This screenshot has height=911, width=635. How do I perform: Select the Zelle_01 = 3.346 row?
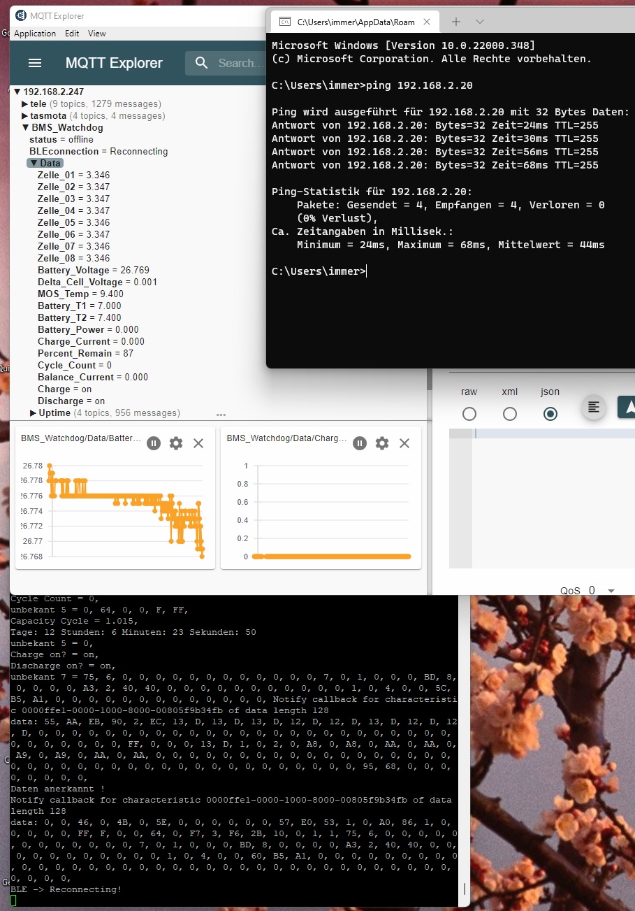pyautogui.click(x=73, y=175)
